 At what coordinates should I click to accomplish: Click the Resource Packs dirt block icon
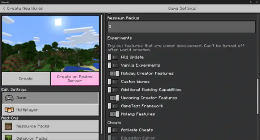8,126
